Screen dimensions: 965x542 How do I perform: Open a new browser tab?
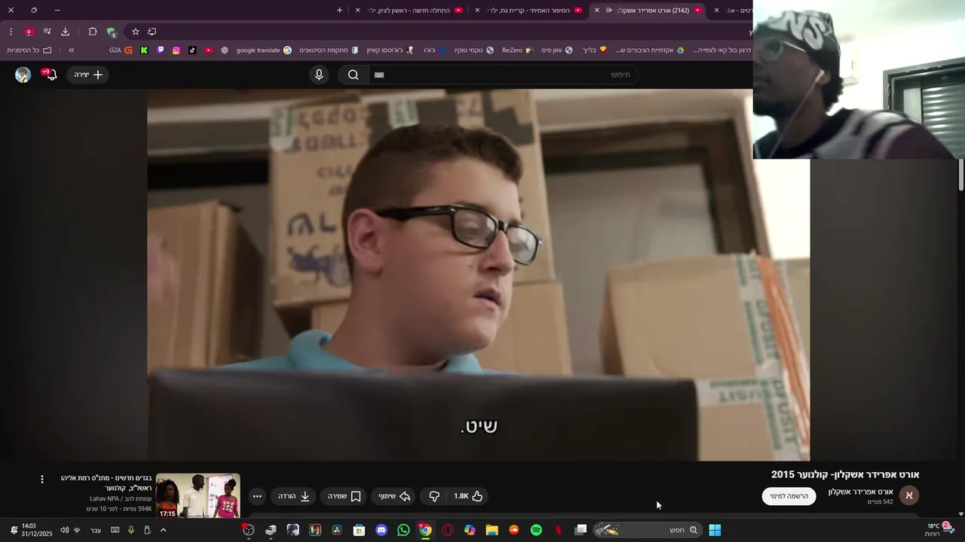point(339,11)
